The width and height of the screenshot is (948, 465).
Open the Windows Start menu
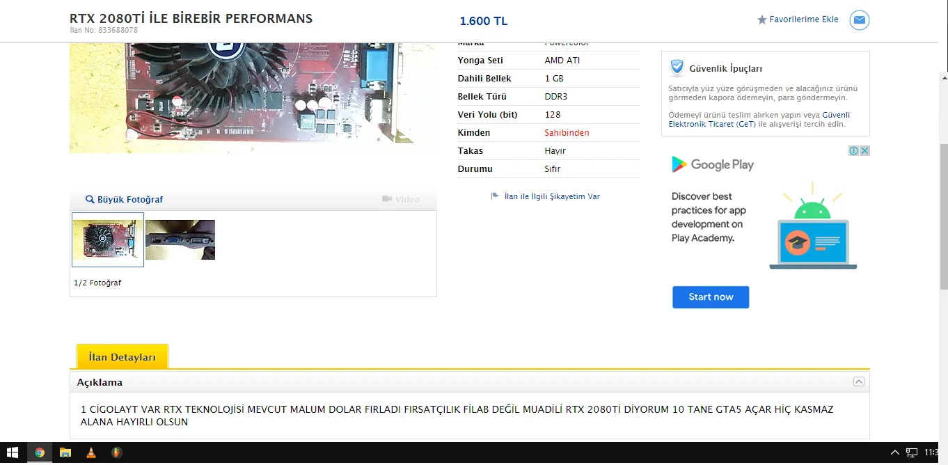13,452
